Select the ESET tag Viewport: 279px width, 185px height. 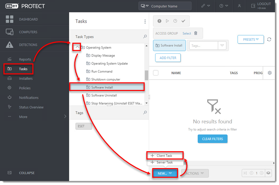click(x=84, y=126)
